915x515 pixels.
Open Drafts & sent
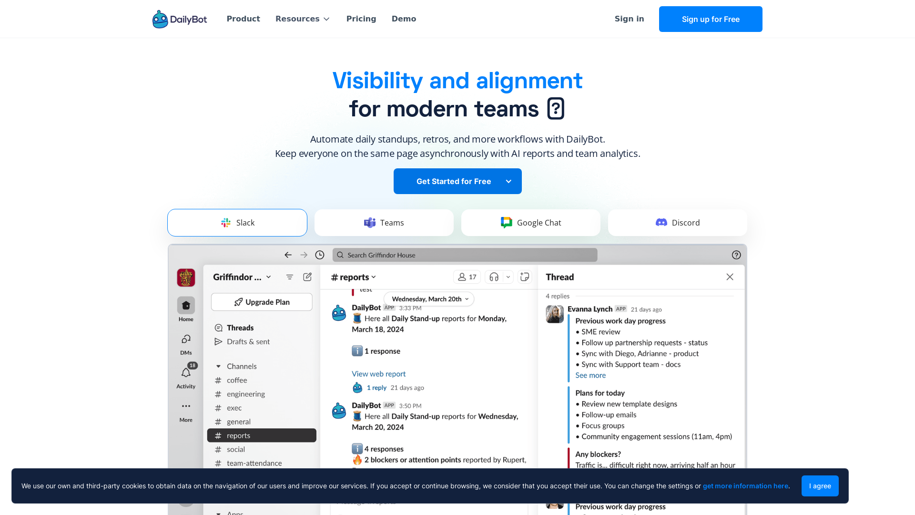point(242,341)
